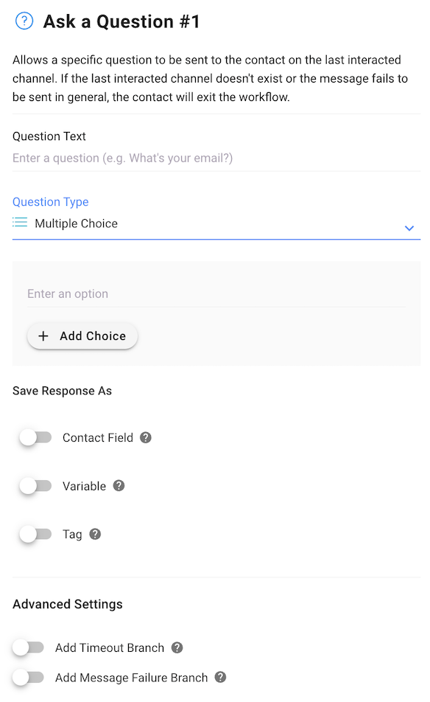This screenshot has width=430, height=702.
Task: Enable the Contact Field toggle
Action: tap(36, 437)
